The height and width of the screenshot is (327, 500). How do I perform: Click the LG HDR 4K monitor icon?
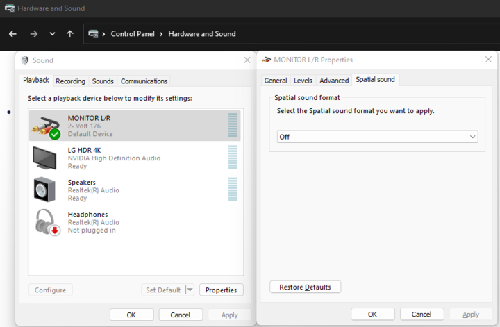tap(47, 158)
